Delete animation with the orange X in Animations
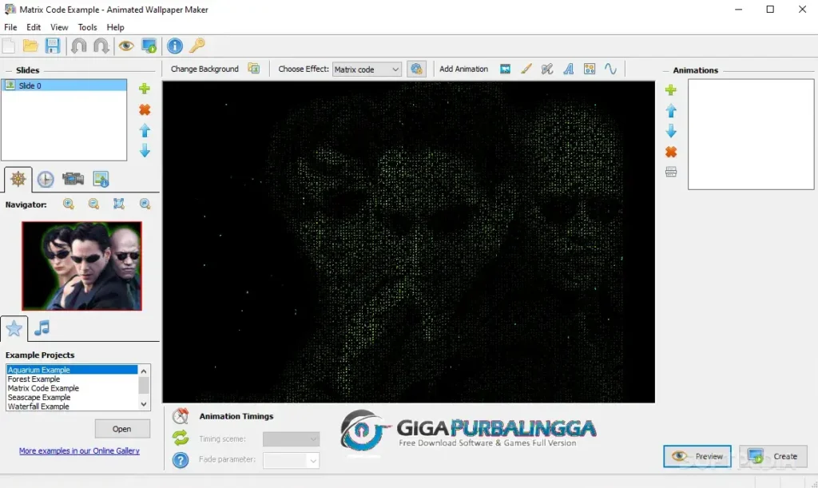The width and height of the screenshot is (818, 488). (671, 152)
